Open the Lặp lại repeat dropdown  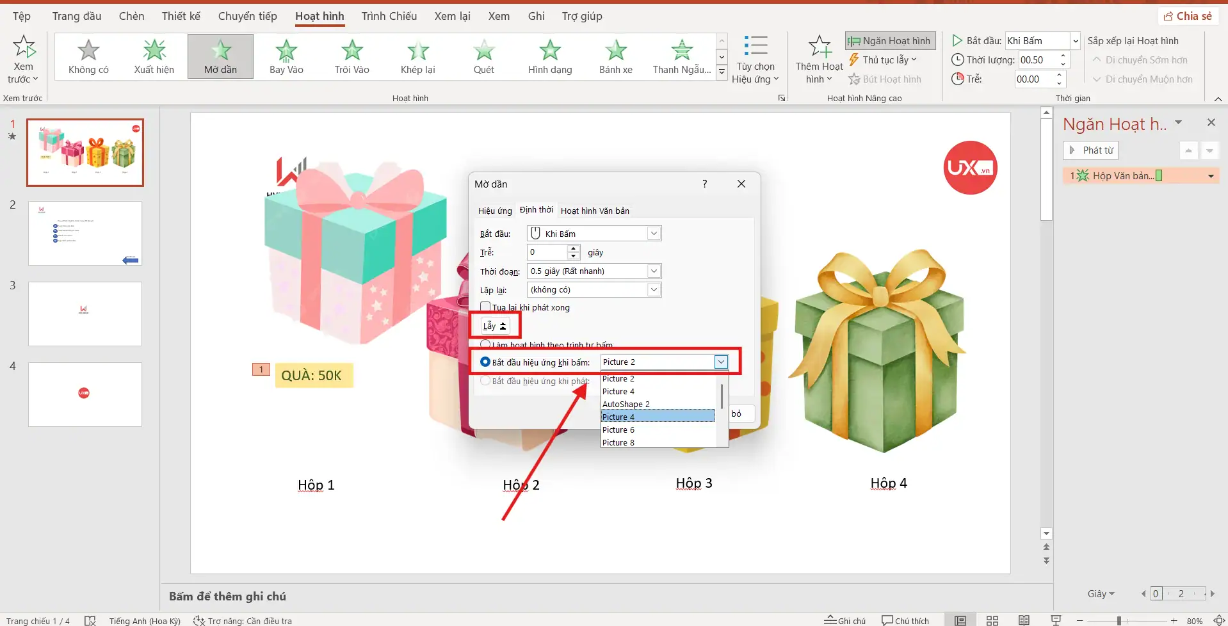click(x=654, y=290)
